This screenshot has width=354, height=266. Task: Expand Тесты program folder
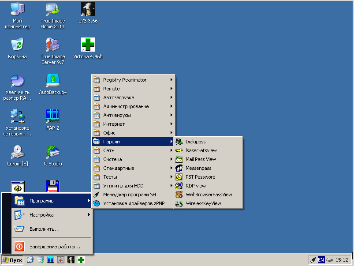133,177
